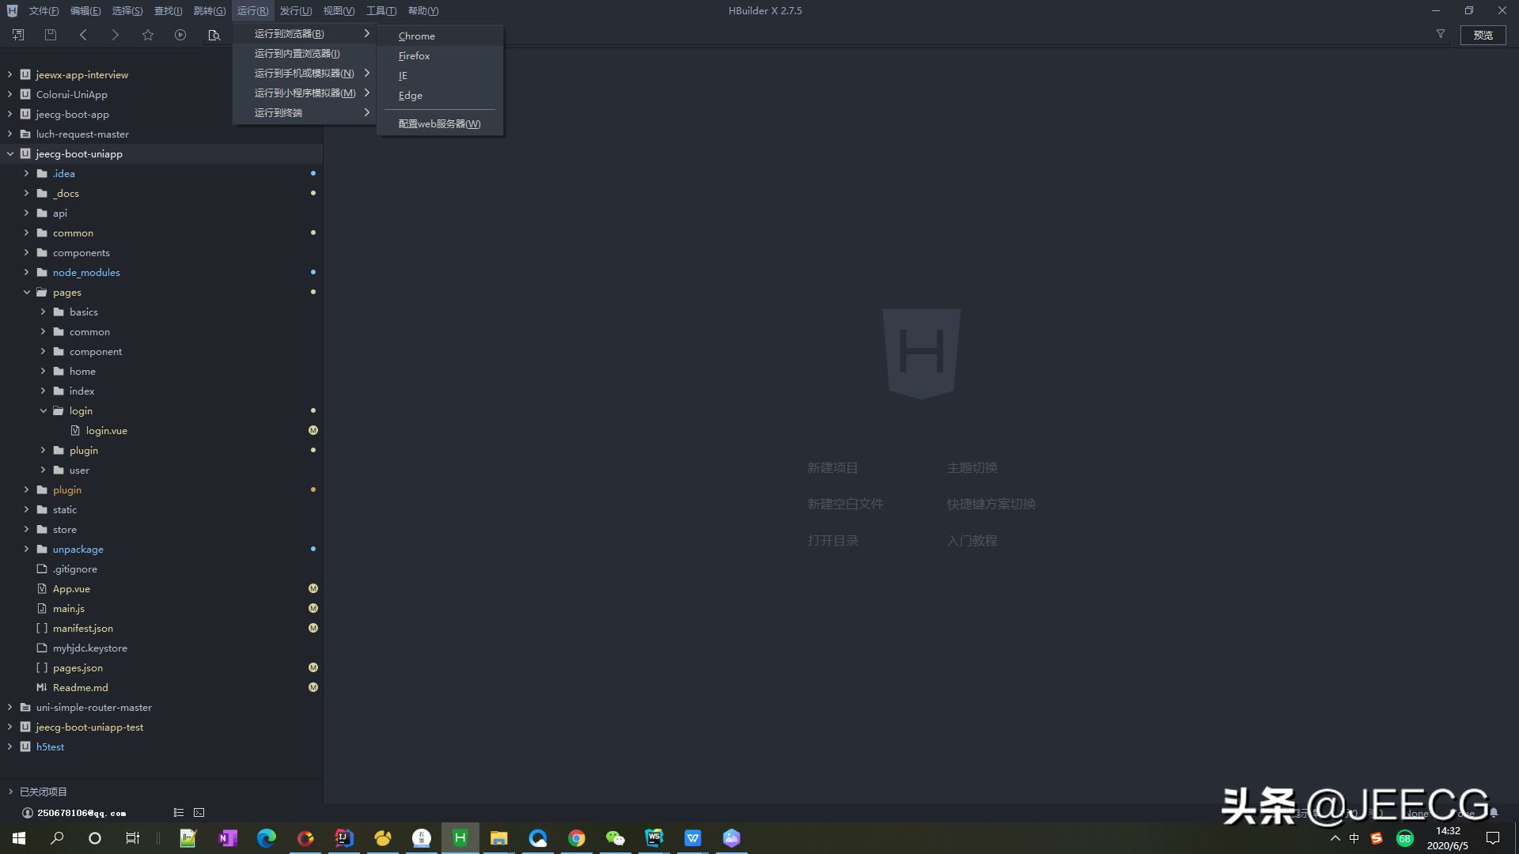Image resolution: width=1519 pixels, height=854 pixels.
Task: Click the 打开目录 link
Action: click(x=832, y=540)
